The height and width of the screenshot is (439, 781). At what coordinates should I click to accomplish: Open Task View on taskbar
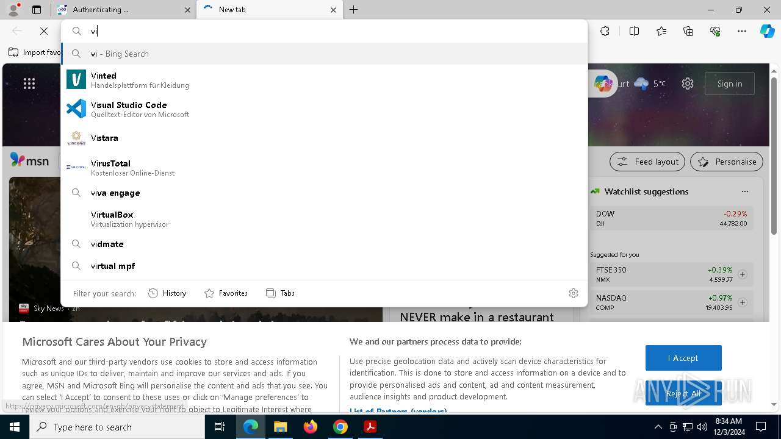pyautogui.click(x=220, y=427)
